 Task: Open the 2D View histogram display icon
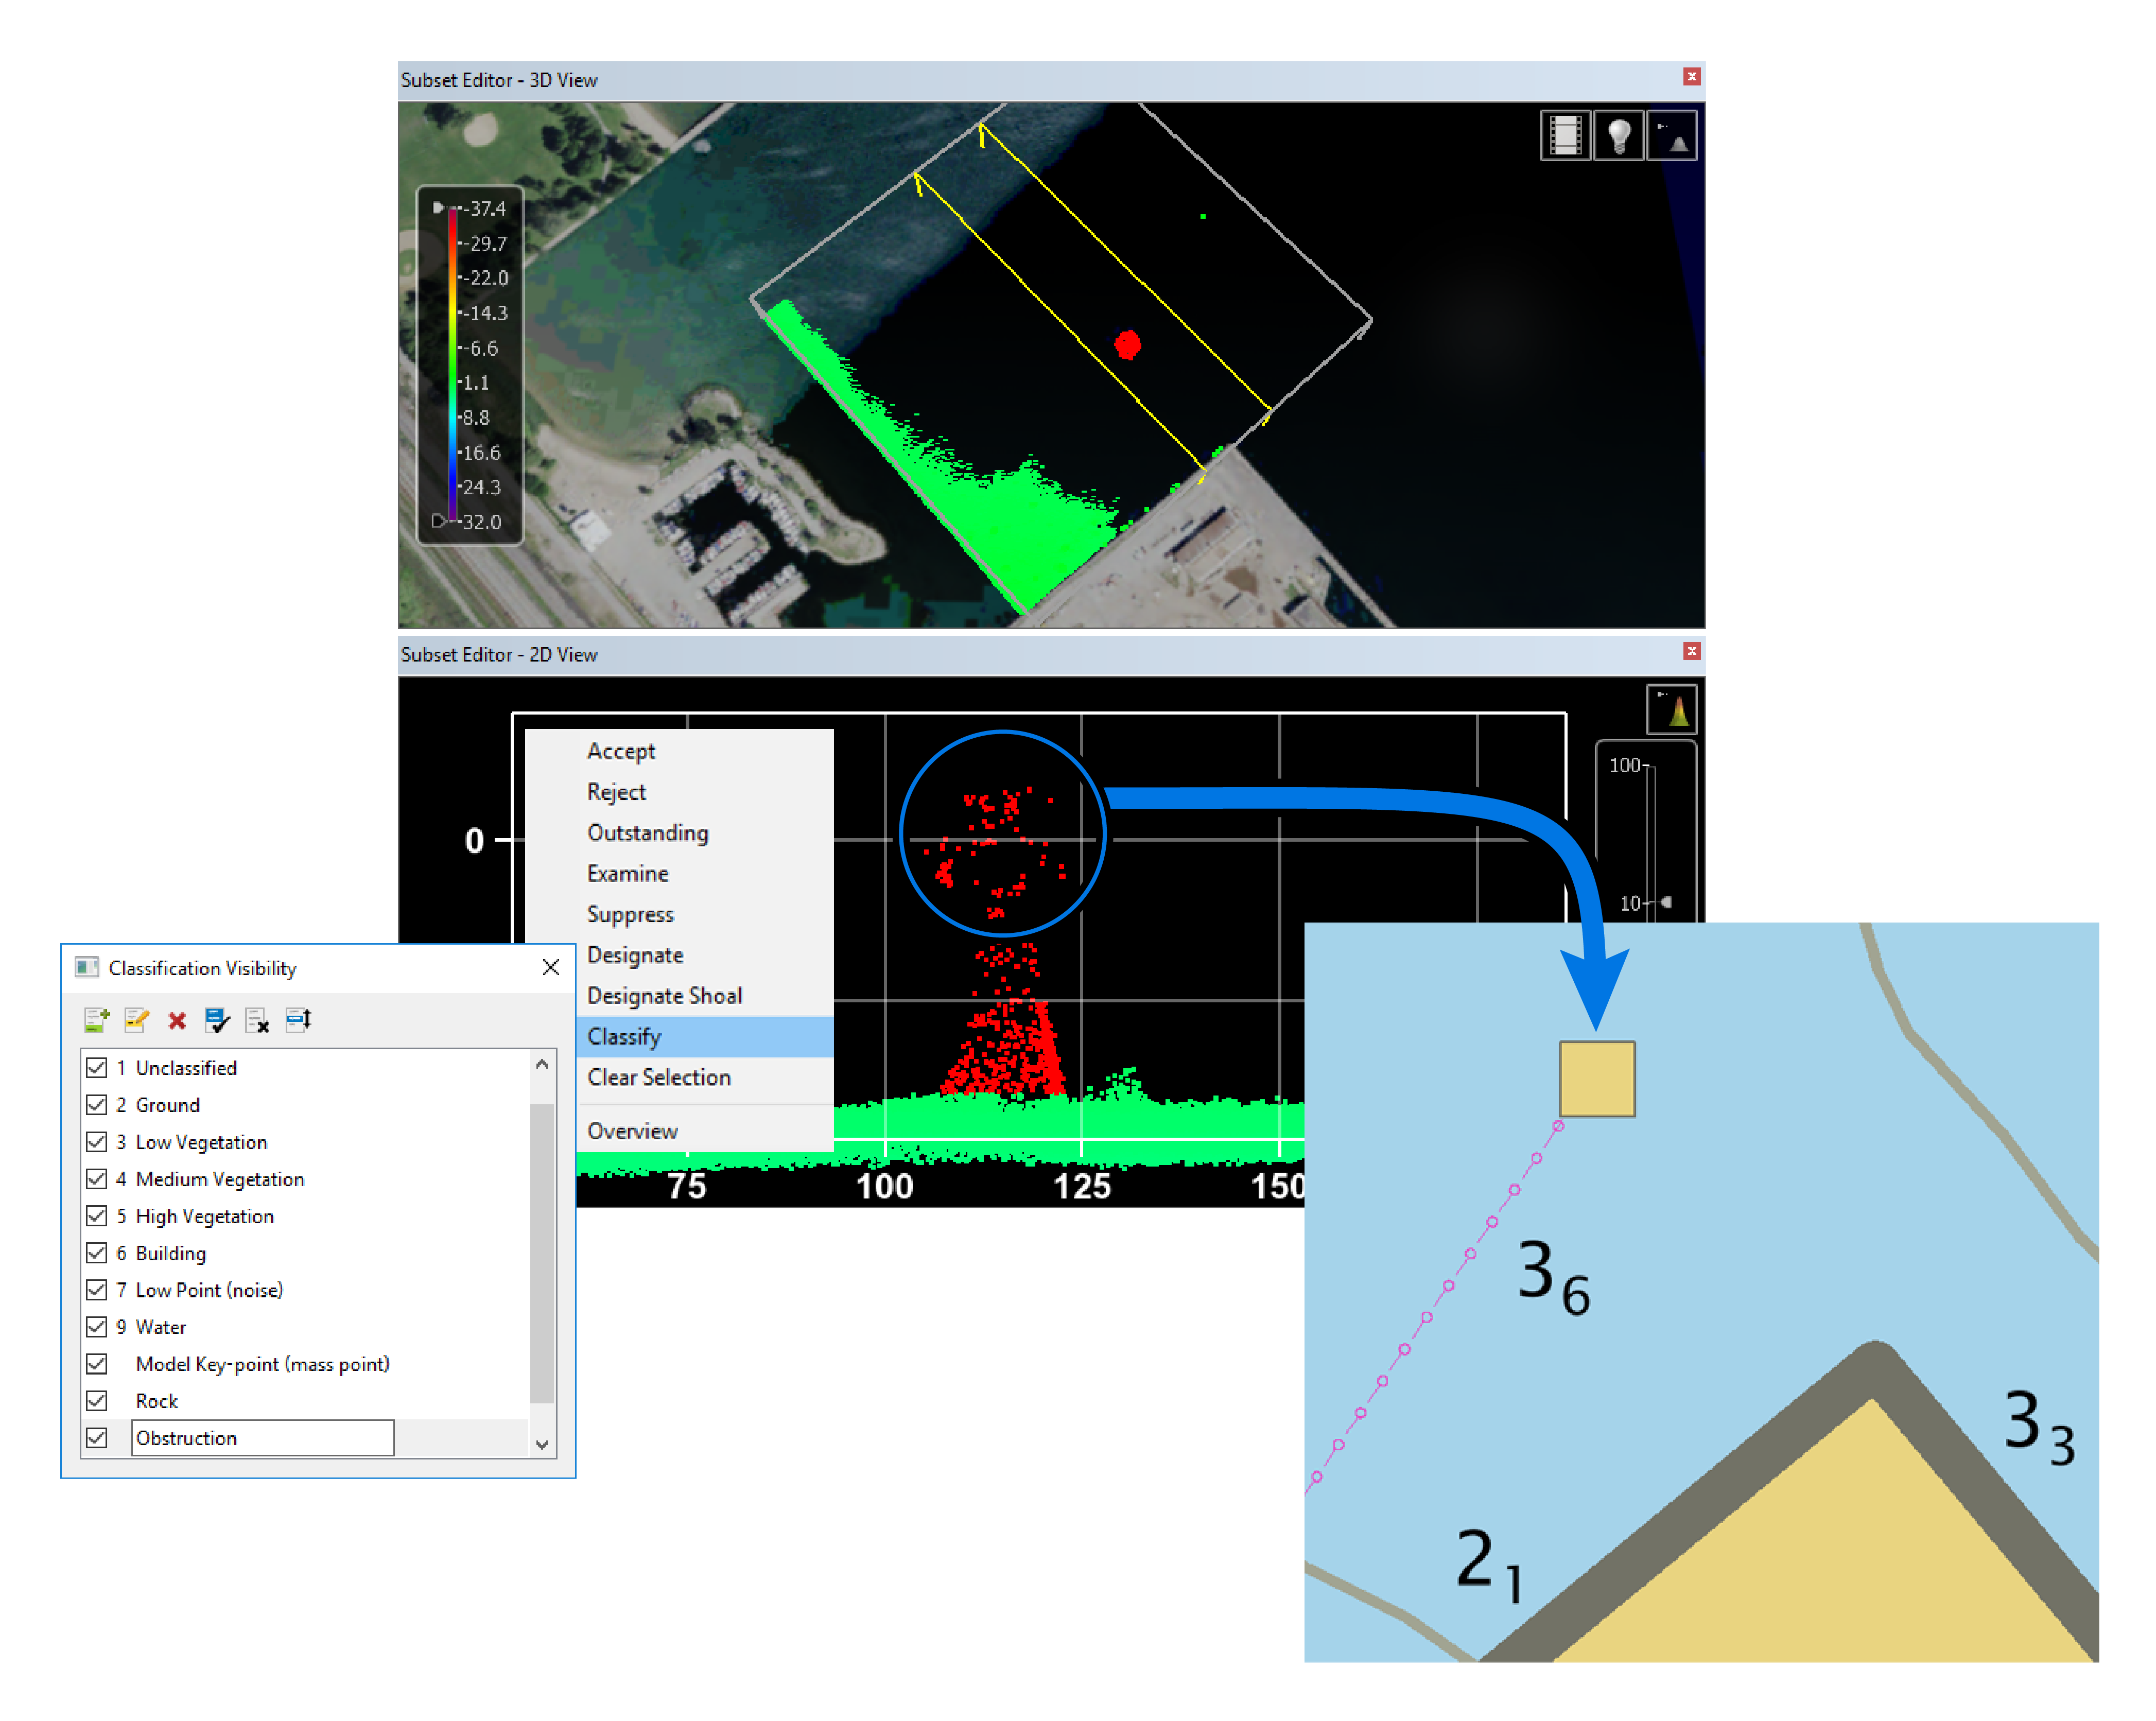click(x=1671, y=710)
